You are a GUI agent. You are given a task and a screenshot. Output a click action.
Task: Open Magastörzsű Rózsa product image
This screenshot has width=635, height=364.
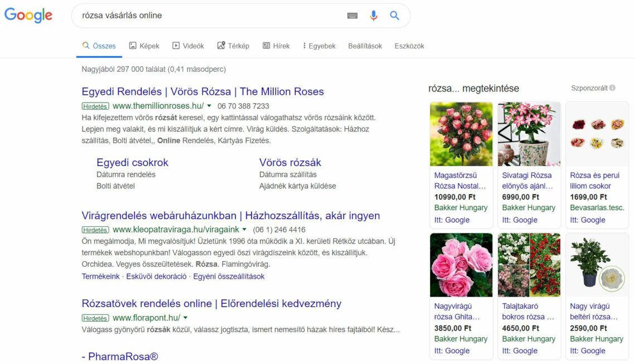[x=461, y=134]
